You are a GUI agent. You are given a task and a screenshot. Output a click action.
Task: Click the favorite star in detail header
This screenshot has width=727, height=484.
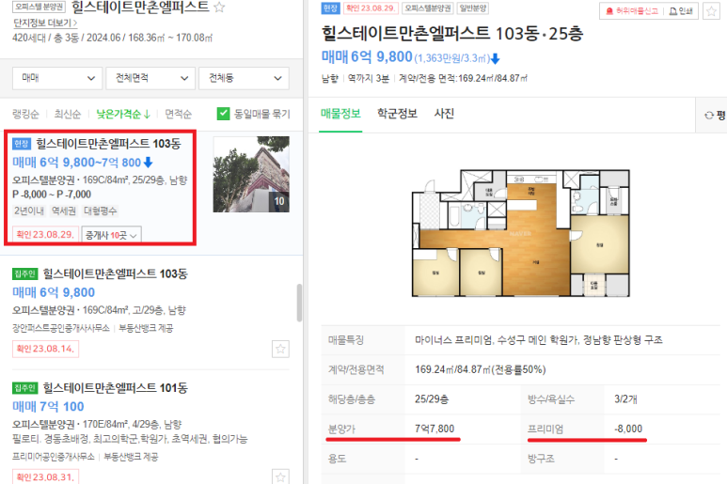(711, 10)
